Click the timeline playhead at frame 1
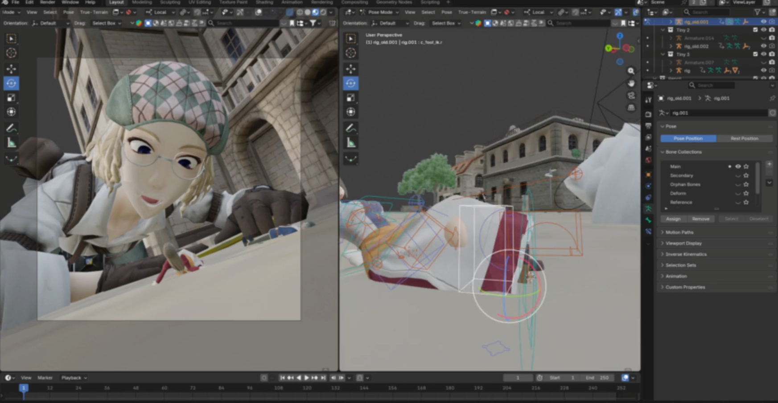Image resolution: width=778 pixels, height=403 pixels. coord(24,388)
